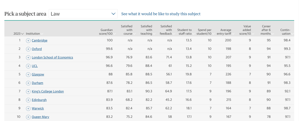Sort by Career after 6 months
This screenshot has height=121, width=299.
point(267,30)
